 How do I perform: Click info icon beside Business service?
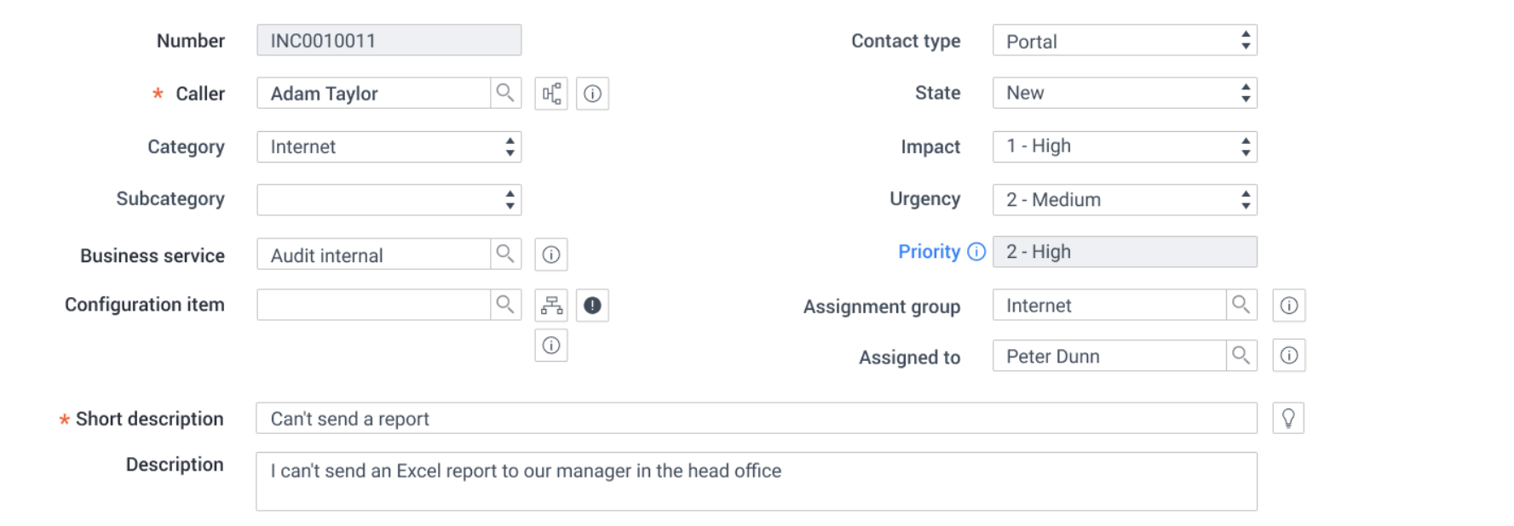[551, 254]
